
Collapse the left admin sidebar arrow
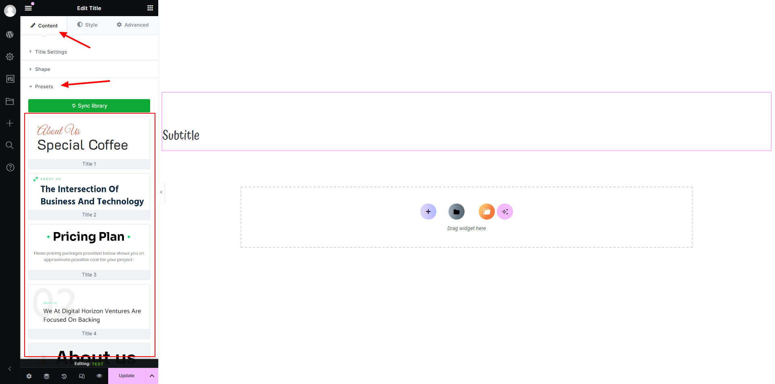click(x=10, y=369)
